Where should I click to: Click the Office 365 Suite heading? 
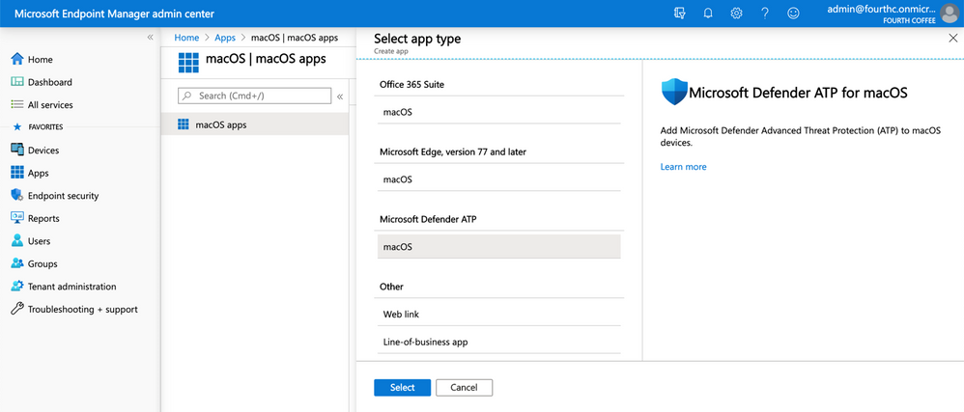[x=411, y=84]
